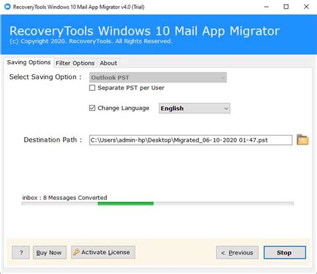Enable the Separate PST per User checkbox

pyautogui.click(x=92, y=88)
